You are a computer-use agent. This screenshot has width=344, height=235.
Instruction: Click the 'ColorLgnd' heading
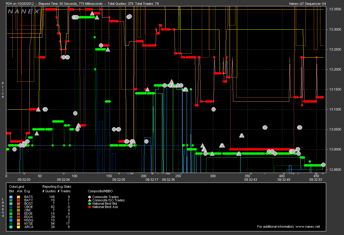click(x=17, y=187)
